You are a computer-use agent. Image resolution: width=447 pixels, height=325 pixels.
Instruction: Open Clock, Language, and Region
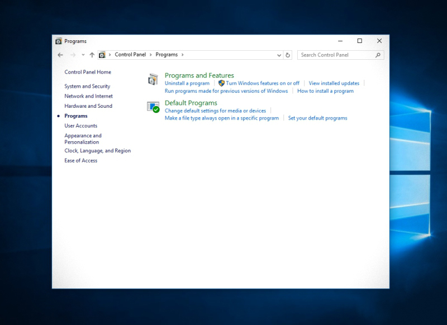click(x=97, y=150)
